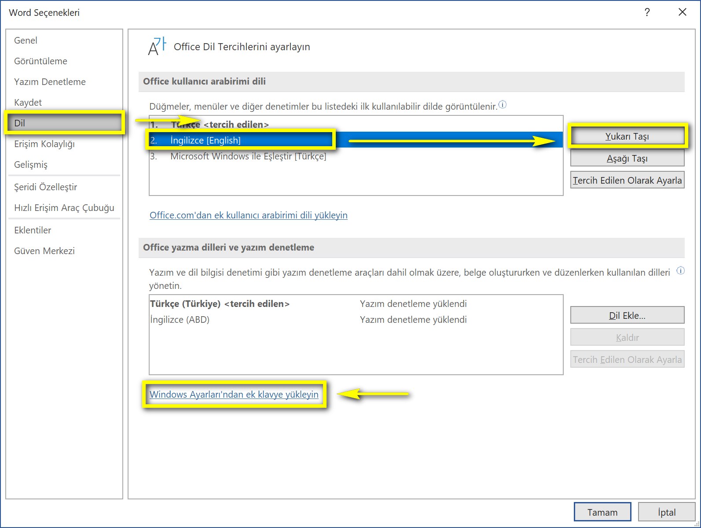Click info icon beside interface language description

coord(503,105)
